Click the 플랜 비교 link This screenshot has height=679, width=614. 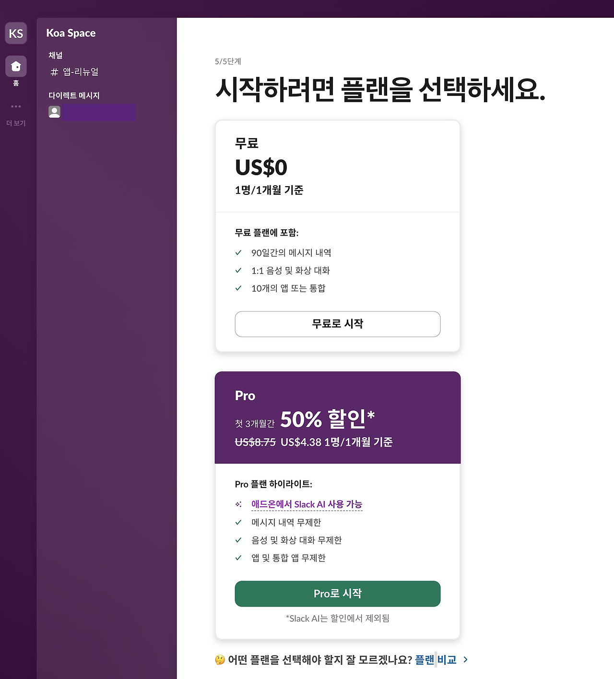pos(436,659)
